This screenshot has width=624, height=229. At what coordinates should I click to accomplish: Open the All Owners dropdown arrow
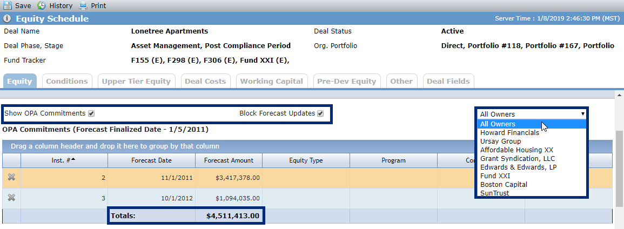[x=582, y=114]
